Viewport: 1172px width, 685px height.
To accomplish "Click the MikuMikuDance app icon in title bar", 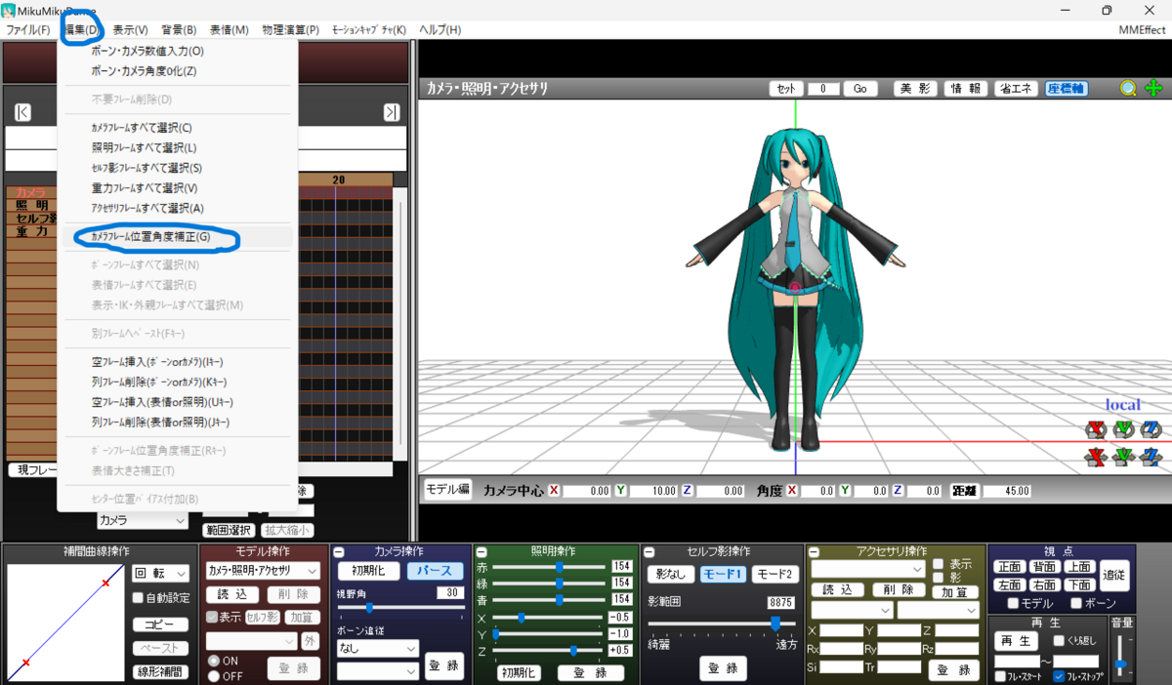I will click(x=8, y=10).
